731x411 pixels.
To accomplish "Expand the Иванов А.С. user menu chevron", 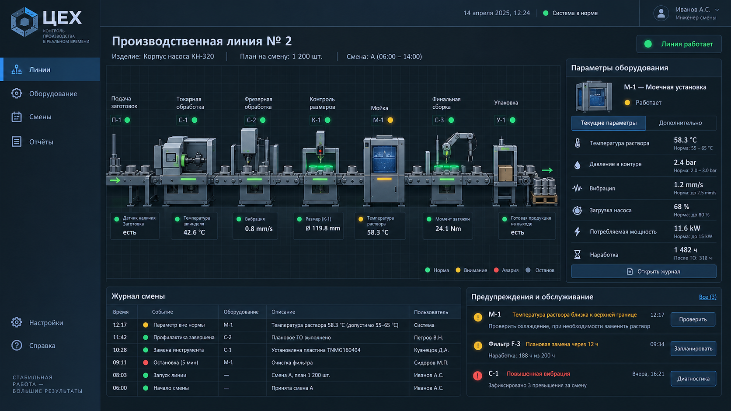I will tap(717, 10).
